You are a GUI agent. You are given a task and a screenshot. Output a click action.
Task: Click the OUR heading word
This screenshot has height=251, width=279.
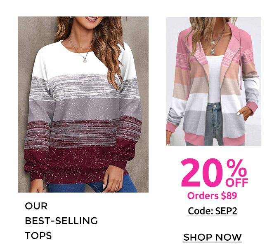coord(36,206)
